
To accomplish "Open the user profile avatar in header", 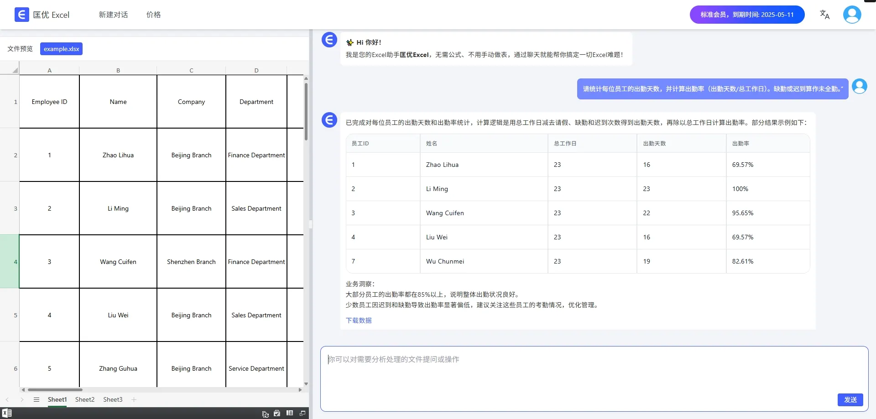I will tap(852, 15).
